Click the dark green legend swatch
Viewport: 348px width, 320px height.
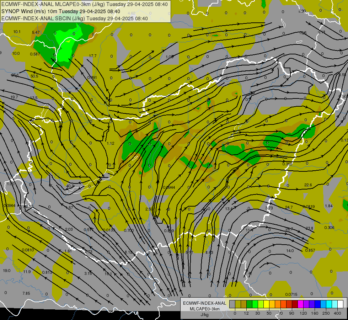click(249, 304)
